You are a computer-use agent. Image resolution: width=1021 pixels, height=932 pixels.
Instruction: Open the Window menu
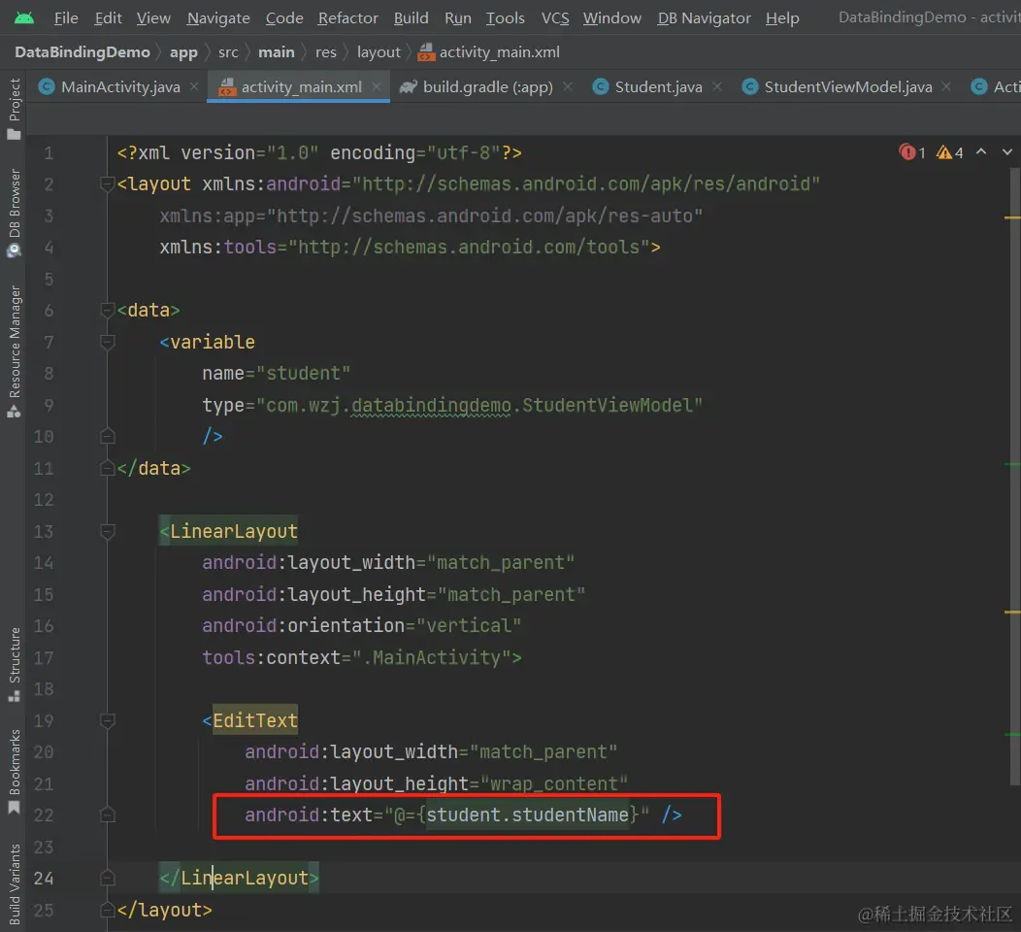click(612, 18)
